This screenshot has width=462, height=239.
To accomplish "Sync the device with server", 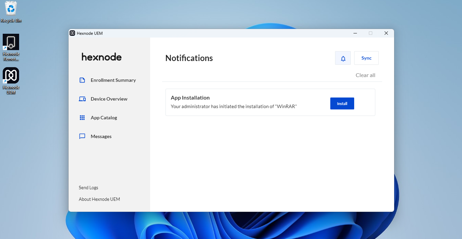I will (x=366, y=58).
